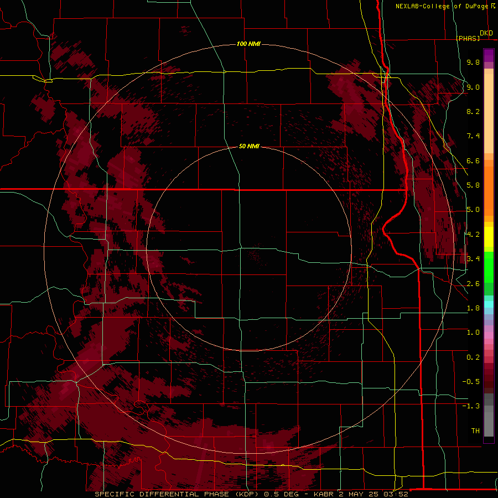Image resolution: width=498 pixels, height=498 pixels.
Task: Select the 6.6 scale label
Action: (x=473, y=160)
